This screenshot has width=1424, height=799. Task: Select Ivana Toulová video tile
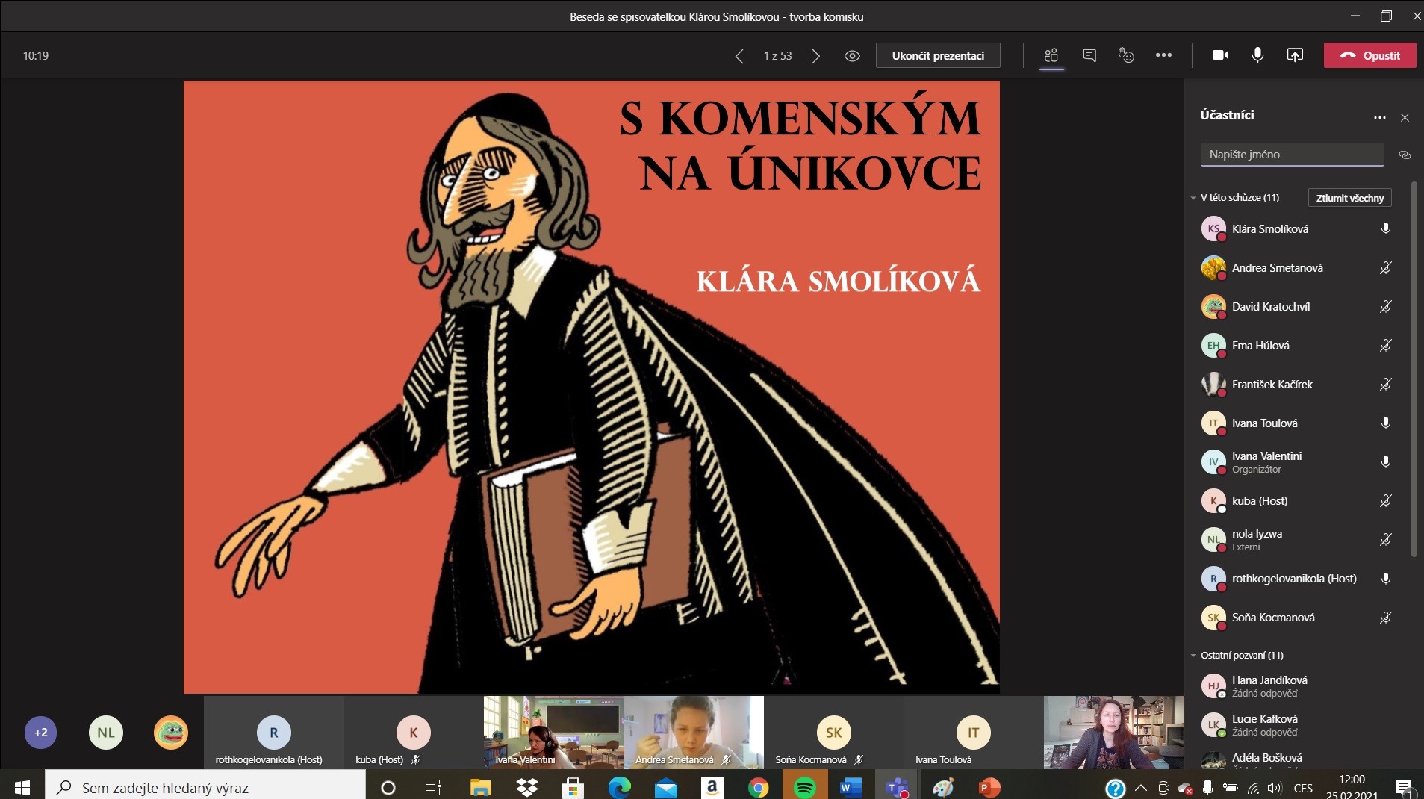(x=974, y=733)
